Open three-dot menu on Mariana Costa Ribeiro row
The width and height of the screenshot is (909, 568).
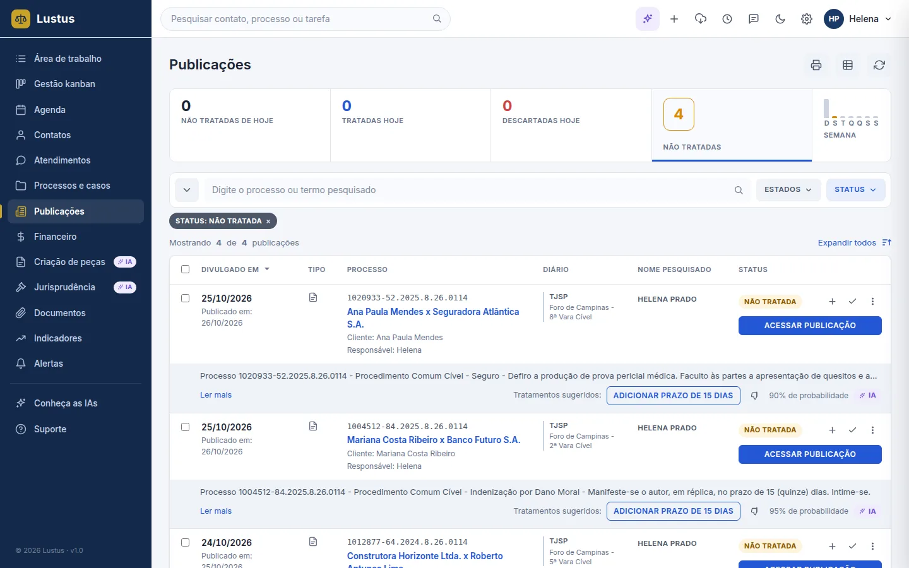point(872,430)
